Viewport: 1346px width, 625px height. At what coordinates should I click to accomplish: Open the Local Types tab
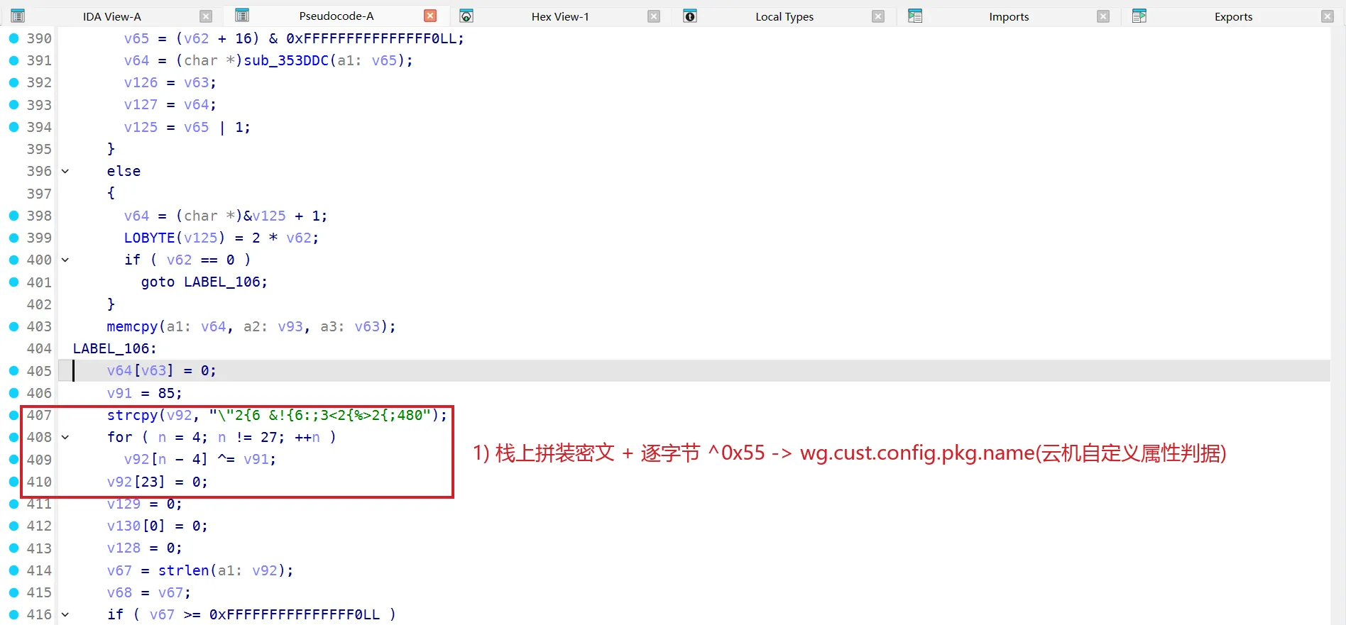pos(784,16)
